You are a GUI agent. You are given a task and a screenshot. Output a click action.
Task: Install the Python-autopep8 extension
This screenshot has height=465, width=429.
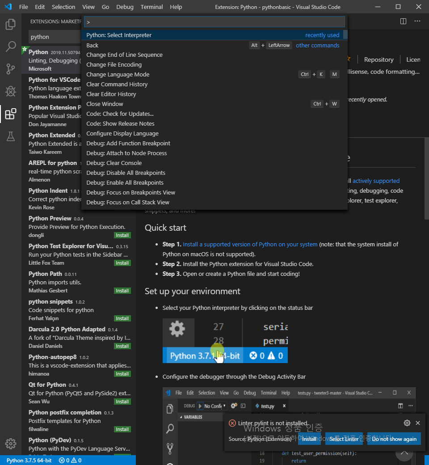(x=122, y=374)
